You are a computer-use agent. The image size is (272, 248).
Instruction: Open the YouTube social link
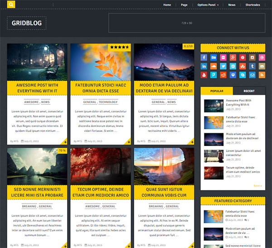coord(204,75)
